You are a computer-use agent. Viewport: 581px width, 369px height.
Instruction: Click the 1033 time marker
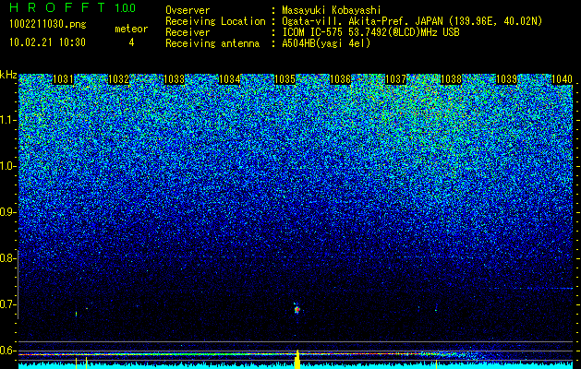[x=175, y=79]
